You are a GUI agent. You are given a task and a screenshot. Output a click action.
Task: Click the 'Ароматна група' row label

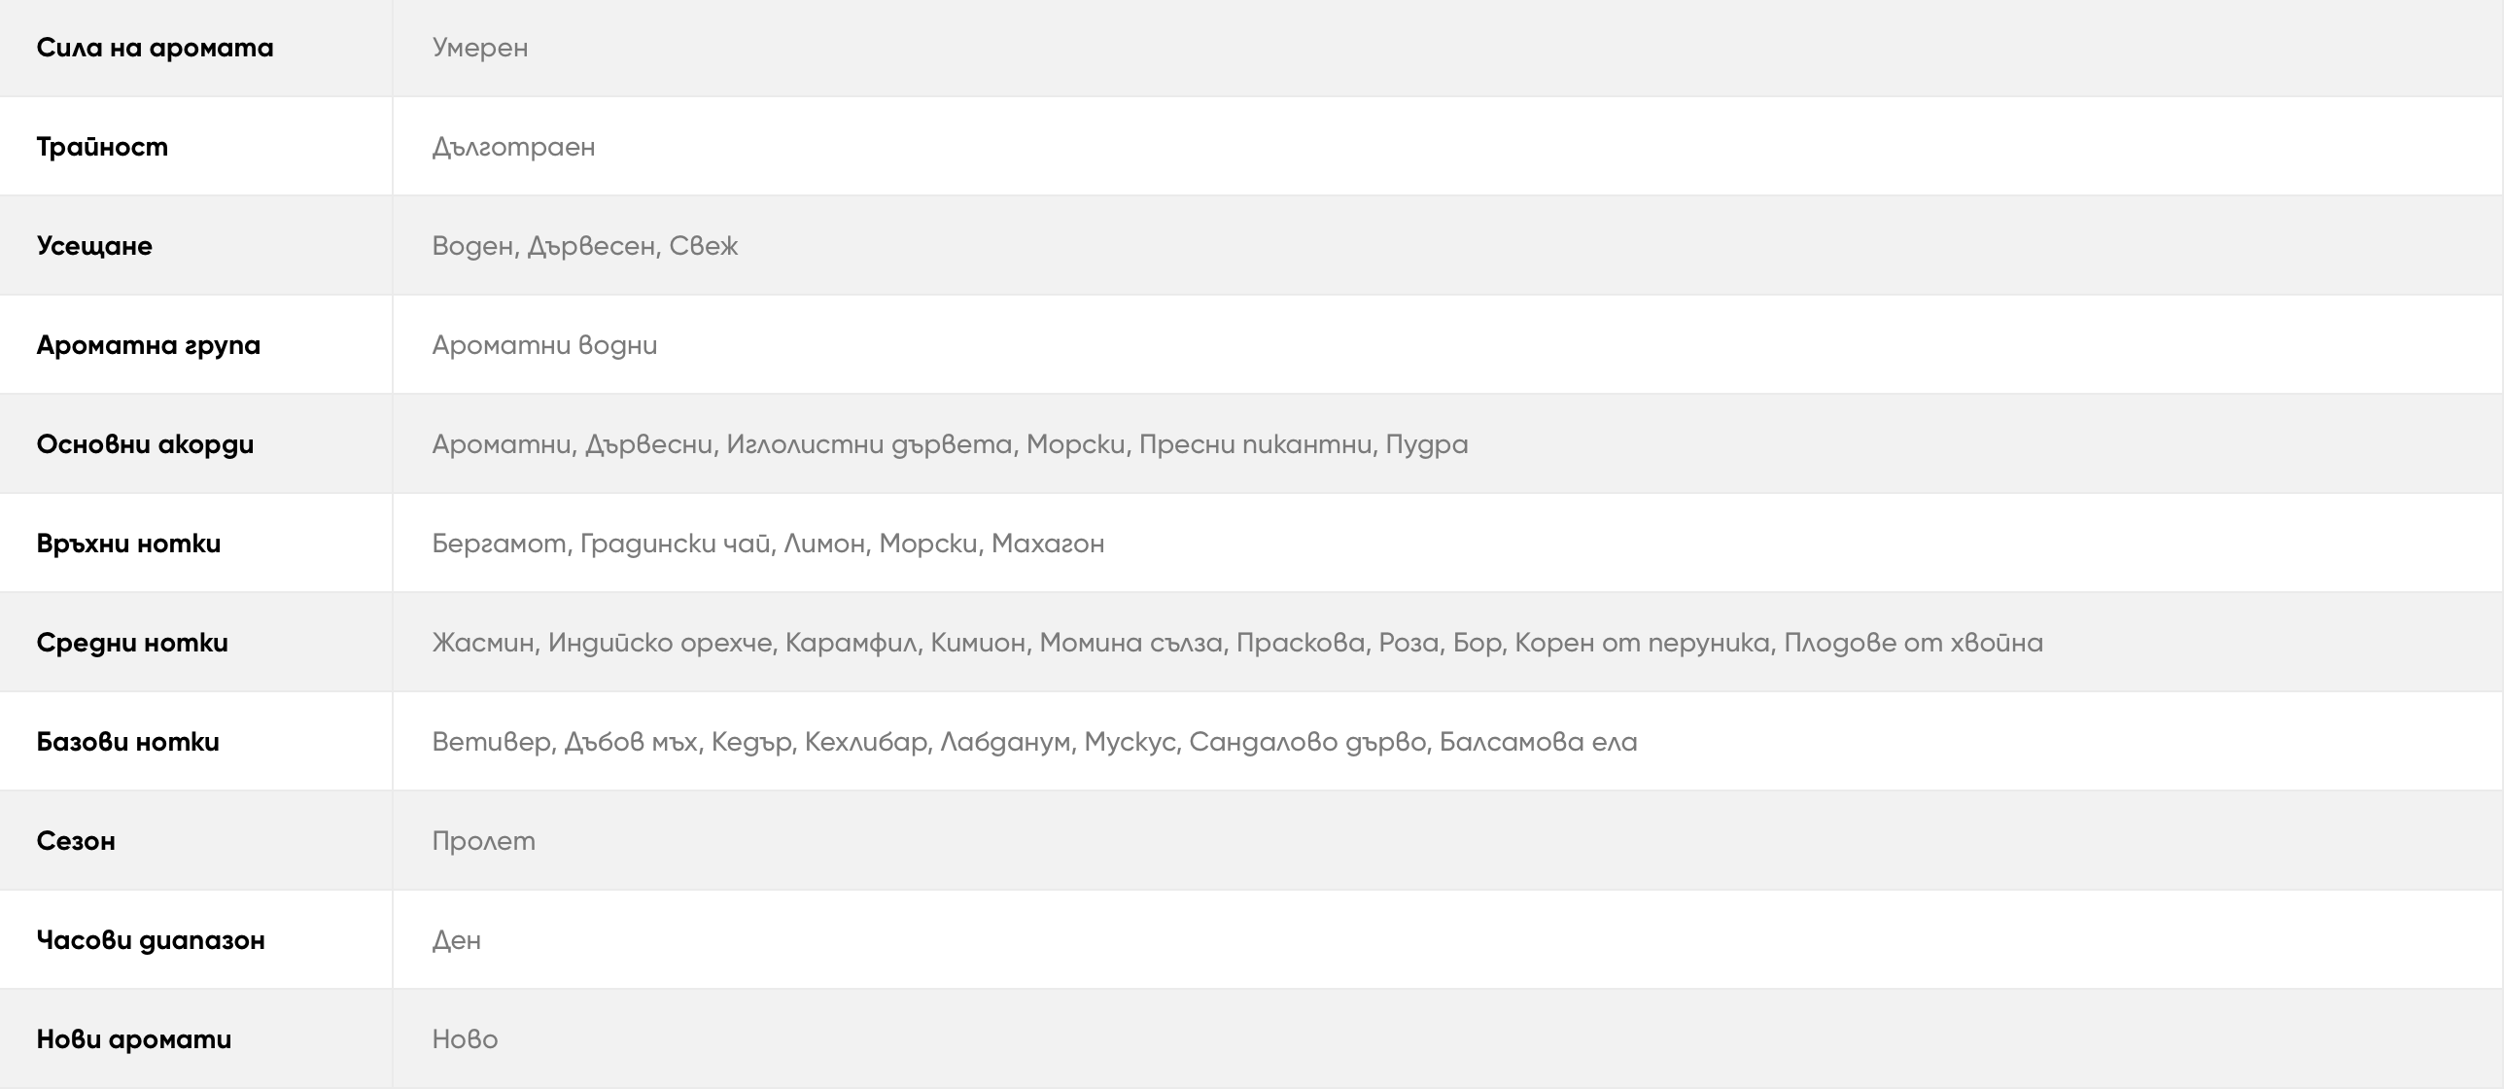pyautogui.click(x=148, y=345)
